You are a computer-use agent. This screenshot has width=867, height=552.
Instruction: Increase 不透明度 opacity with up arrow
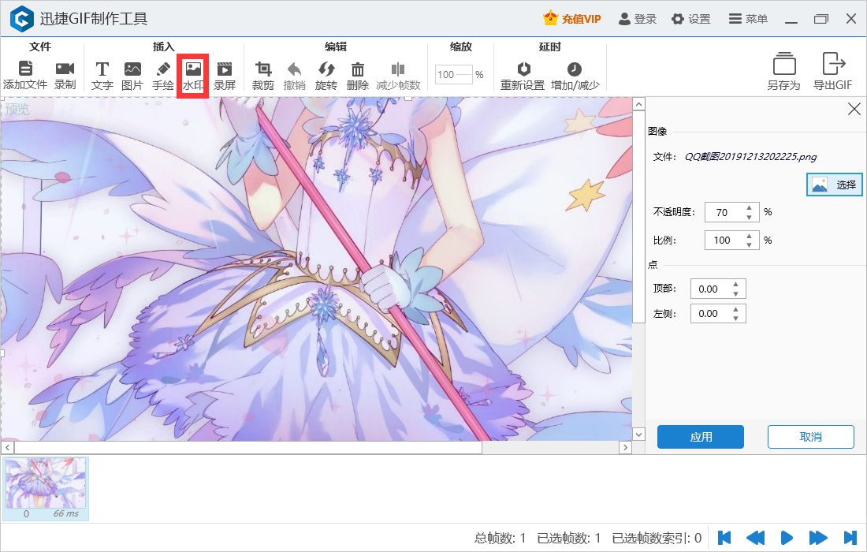click(x=750, y=208)
